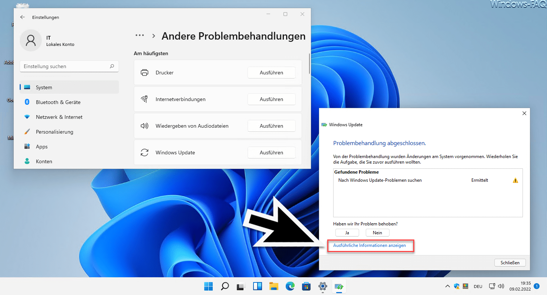Open Personalisierung settings

point(69,132)
